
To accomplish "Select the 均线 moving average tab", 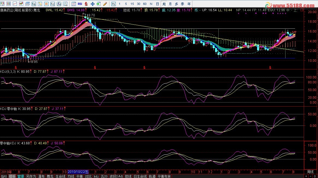I will 71,176.
